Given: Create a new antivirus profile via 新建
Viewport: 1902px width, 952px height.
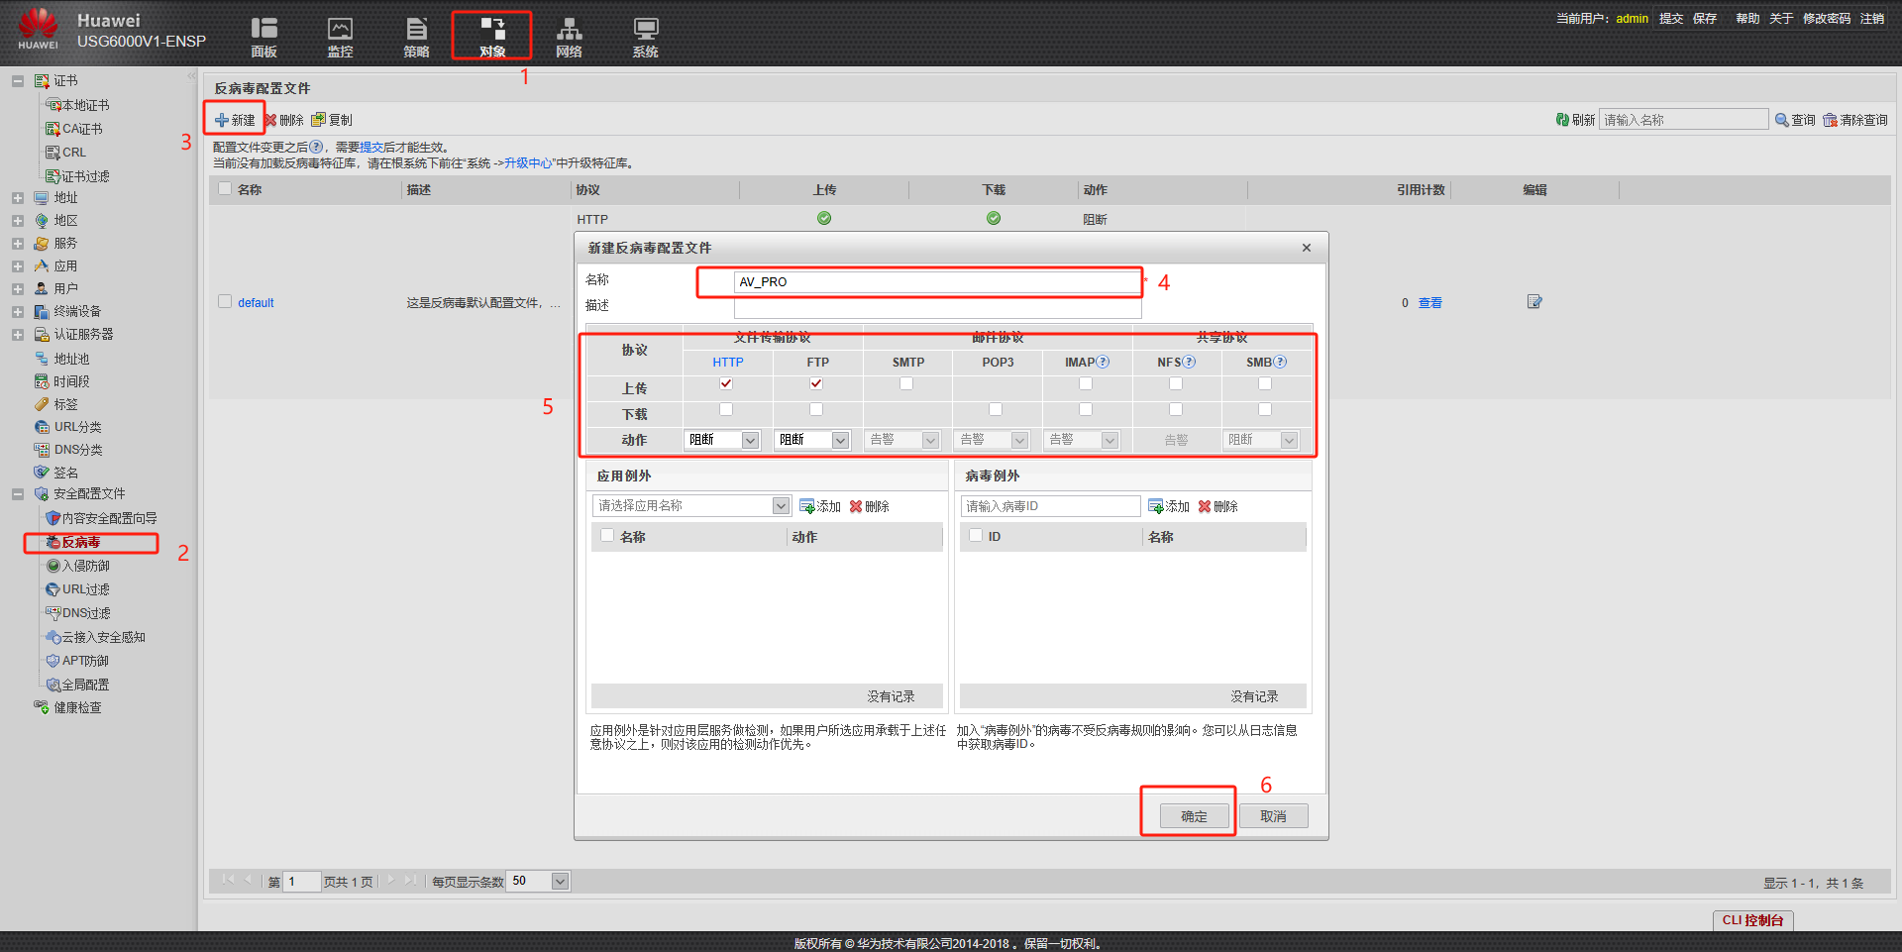Looking at the screenshot, I should coord(235,119).
